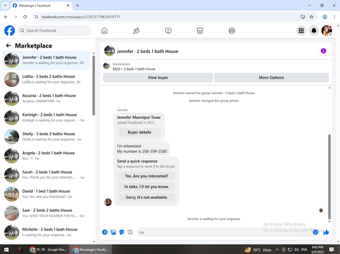This screenshot has width=340, height=254.
Task: Click the Facebook logo
Action: 10,31
